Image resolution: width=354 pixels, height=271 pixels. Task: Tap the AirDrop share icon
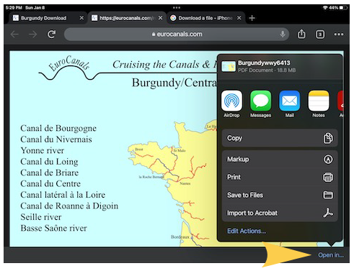click(231, 101)
